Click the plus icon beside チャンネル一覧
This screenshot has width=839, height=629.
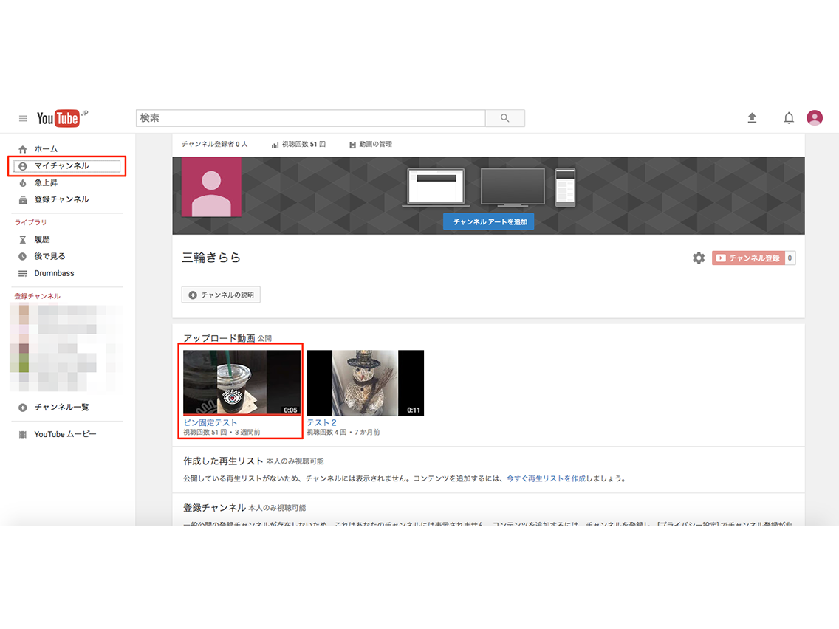22,408
